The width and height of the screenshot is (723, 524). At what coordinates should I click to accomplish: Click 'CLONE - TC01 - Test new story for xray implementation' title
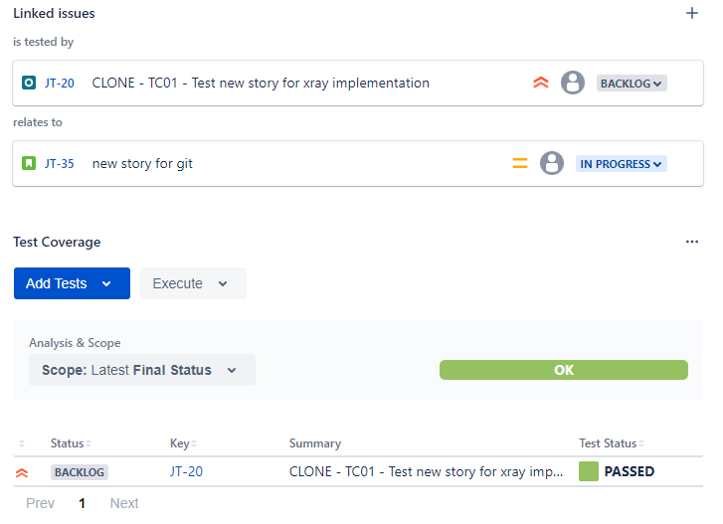[x=261, y=83]
